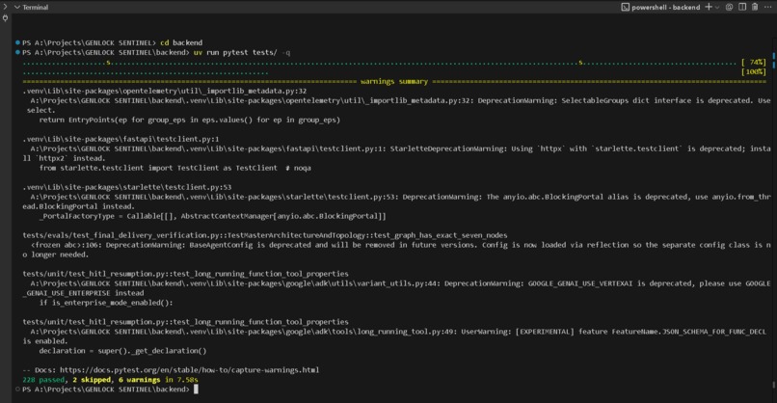This screenshot has height=403, width=777.
Task: Click the [ 74%] progress indicator
Action: (x=753, y=62)
